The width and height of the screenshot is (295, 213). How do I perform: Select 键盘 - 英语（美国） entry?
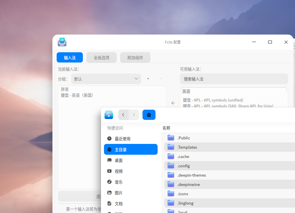tap(77, 95)
